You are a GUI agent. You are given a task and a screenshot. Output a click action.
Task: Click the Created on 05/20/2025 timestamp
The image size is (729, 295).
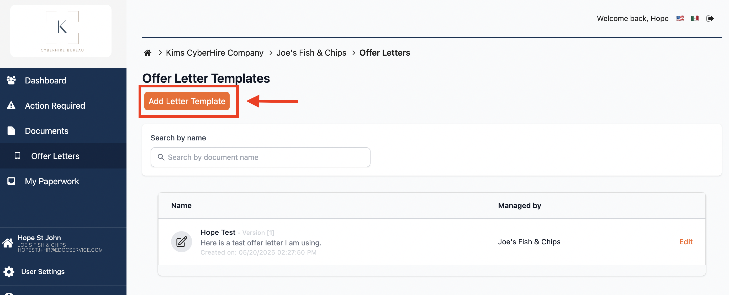click(x=258, y=252)
